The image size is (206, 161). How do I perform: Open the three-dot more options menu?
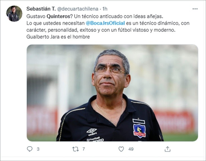coord(195,9)
